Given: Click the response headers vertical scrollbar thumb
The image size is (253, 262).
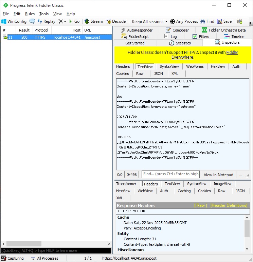Looking at the screenshot, I should click(247, 229).
